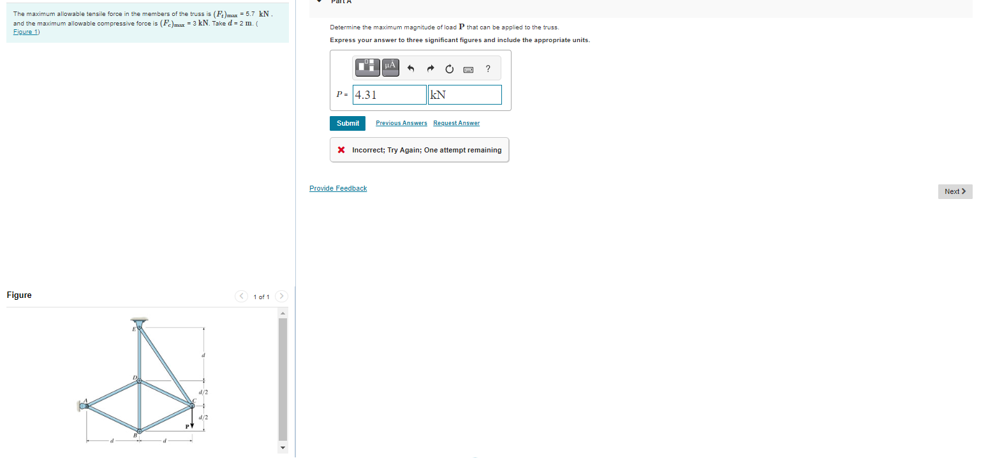This screenshot has height=458, width=995.
Task: Select the kN units field
Action: [464, 94]
